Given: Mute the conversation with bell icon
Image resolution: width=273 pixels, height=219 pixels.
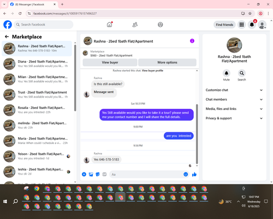Looking at the screenshot, I should pyautogui.click(x=227, y=73).
